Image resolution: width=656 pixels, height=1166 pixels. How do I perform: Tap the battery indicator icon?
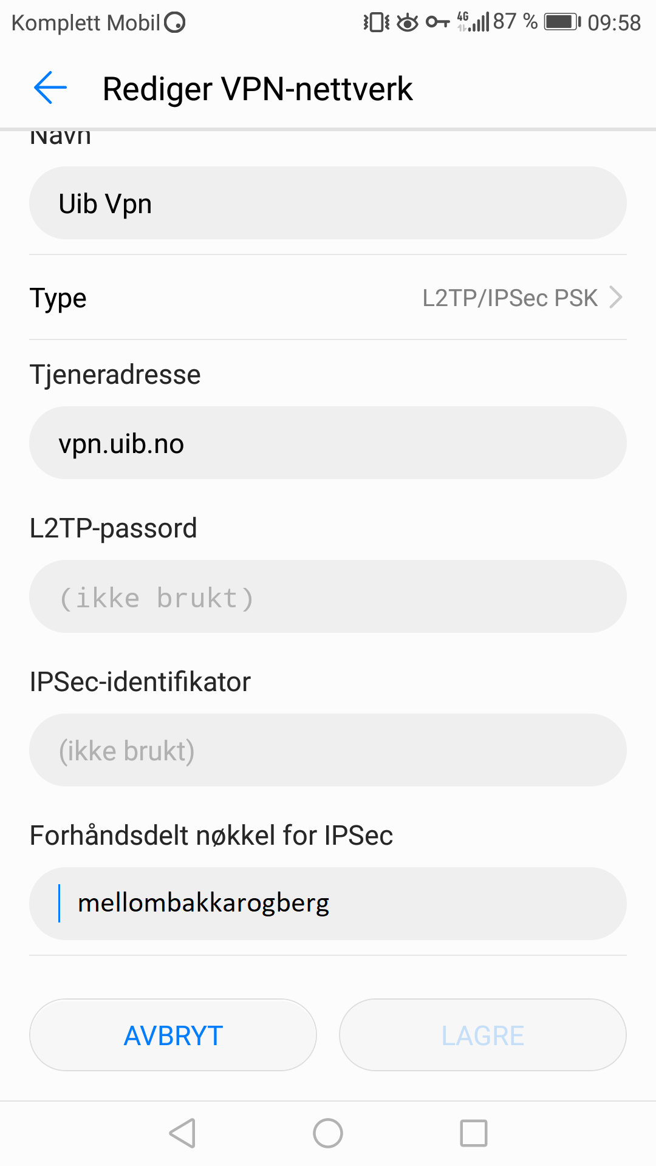pyautogui.click(x=562, y=22)
